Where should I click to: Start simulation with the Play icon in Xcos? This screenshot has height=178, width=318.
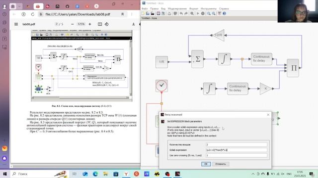click(x=198, y=13)
